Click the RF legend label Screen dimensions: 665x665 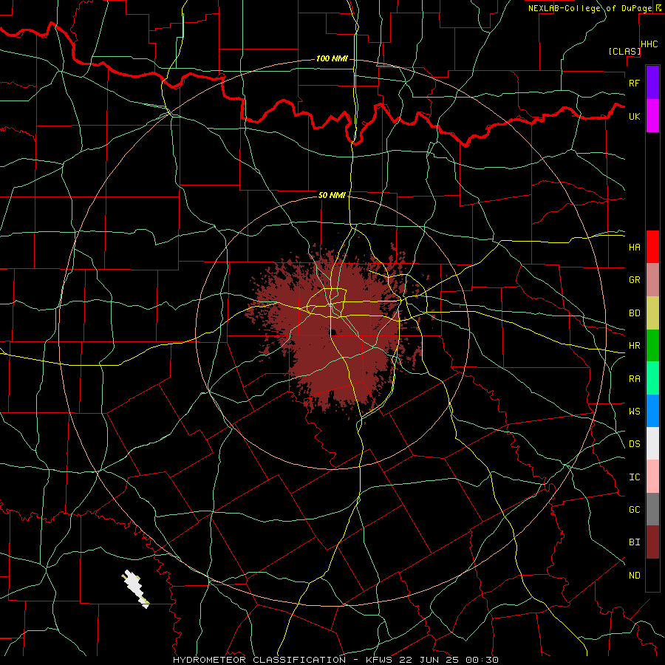pos(634,83)
